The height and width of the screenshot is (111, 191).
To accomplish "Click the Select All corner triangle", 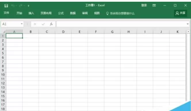I will point(4,32).
